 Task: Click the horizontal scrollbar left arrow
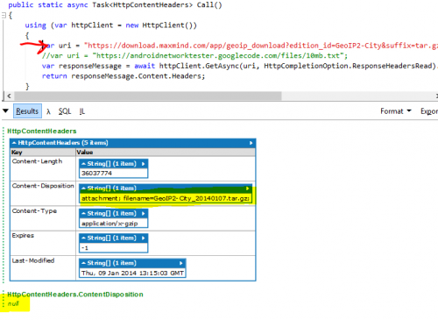tap(9, 96)
